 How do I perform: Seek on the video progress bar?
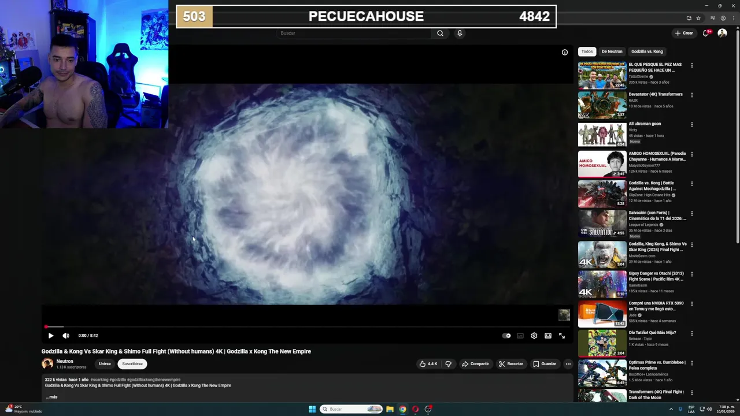tap(307, 327)
